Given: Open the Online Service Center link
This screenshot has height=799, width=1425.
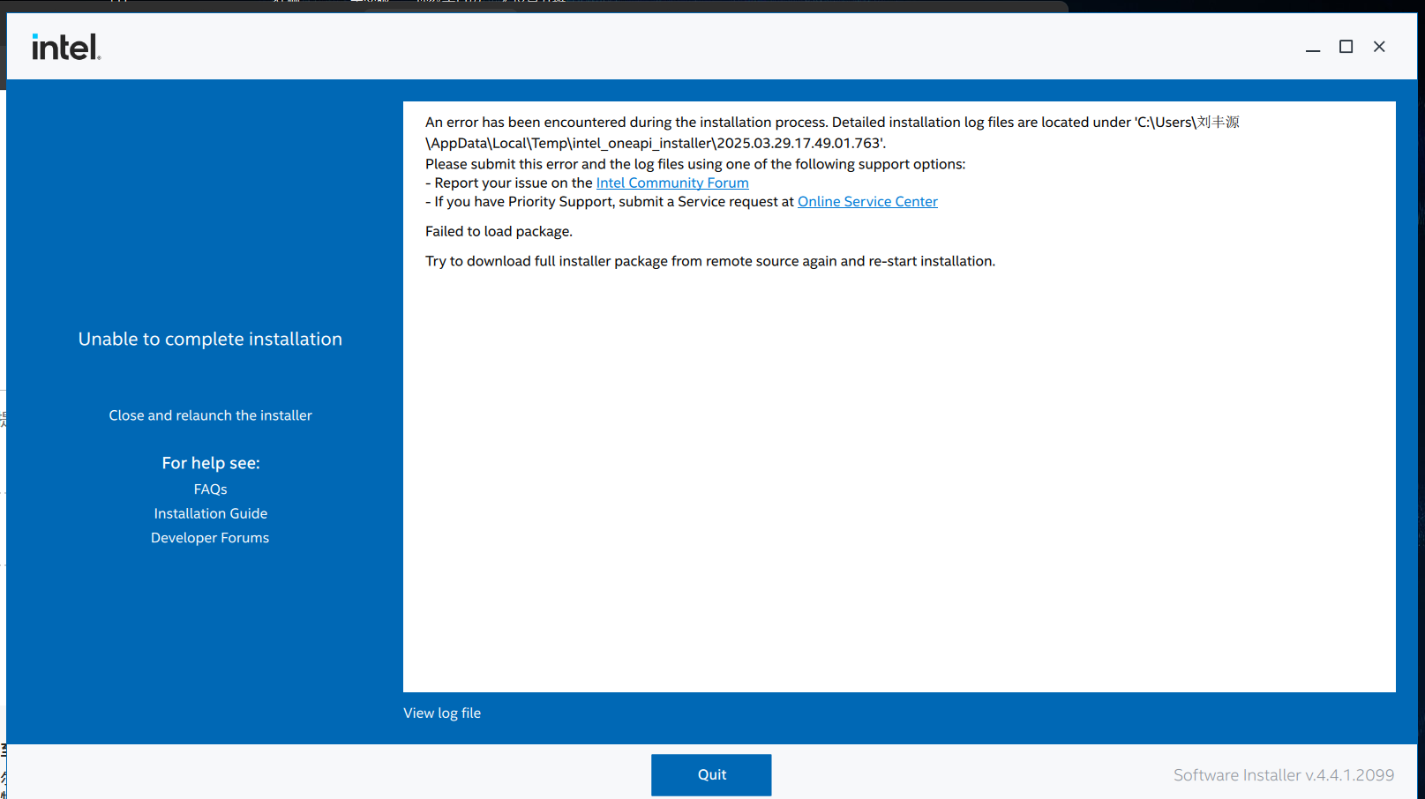Looking at the screenshot, I should (x=866, y=201).
